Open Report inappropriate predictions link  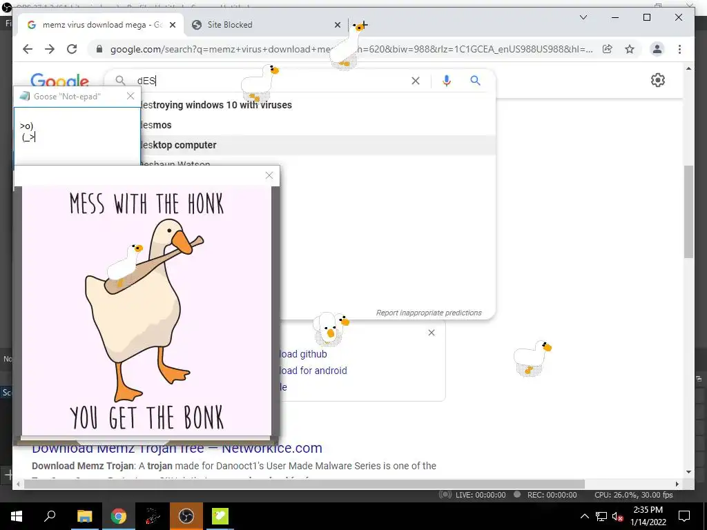pyautogui.click(x=429, y=313)
